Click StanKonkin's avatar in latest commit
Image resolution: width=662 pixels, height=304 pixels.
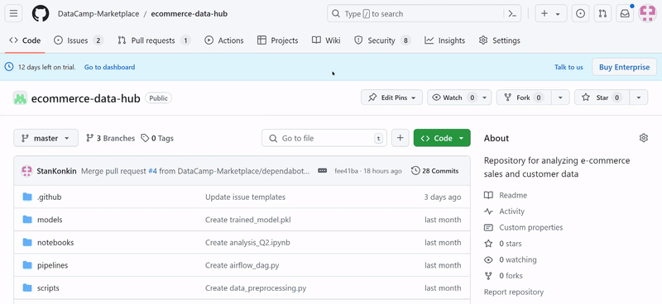(x=27, y=171)
